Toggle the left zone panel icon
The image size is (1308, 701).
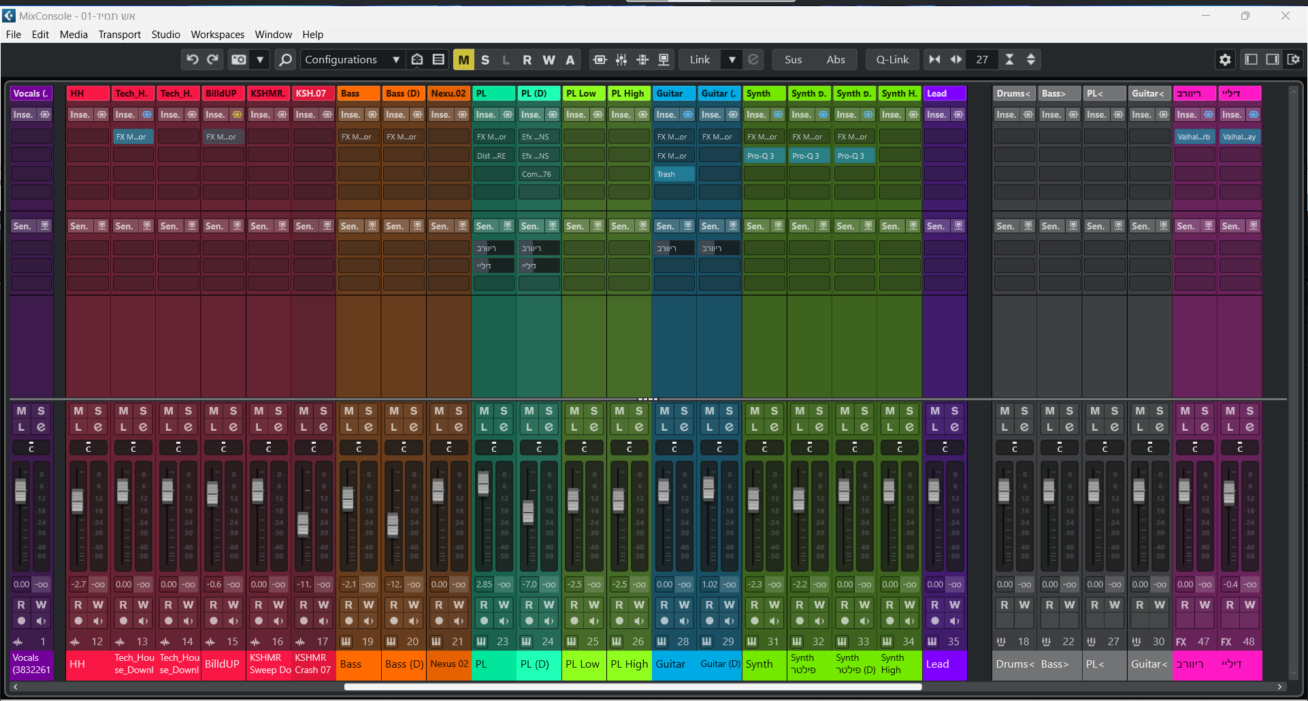(x=1251, y=60)
